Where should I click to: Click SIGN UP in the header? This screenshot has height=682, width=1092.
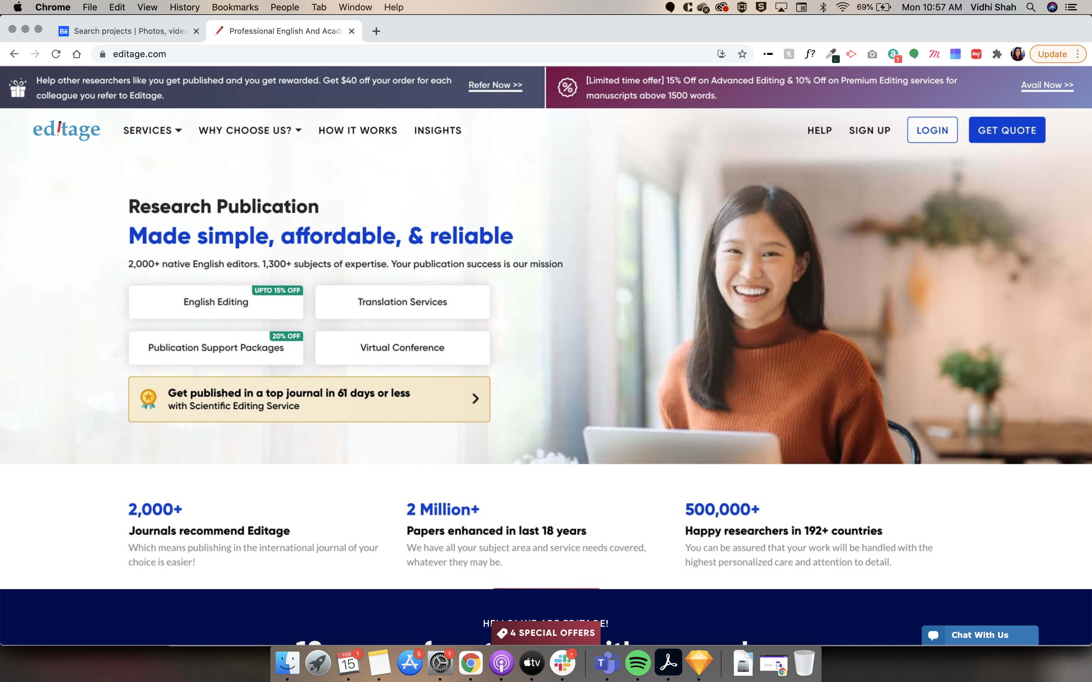point(870,130)
